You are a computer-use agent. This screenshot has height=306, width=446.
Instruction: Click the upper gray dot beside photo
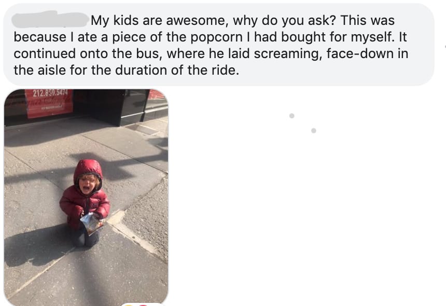pos(291,116)
